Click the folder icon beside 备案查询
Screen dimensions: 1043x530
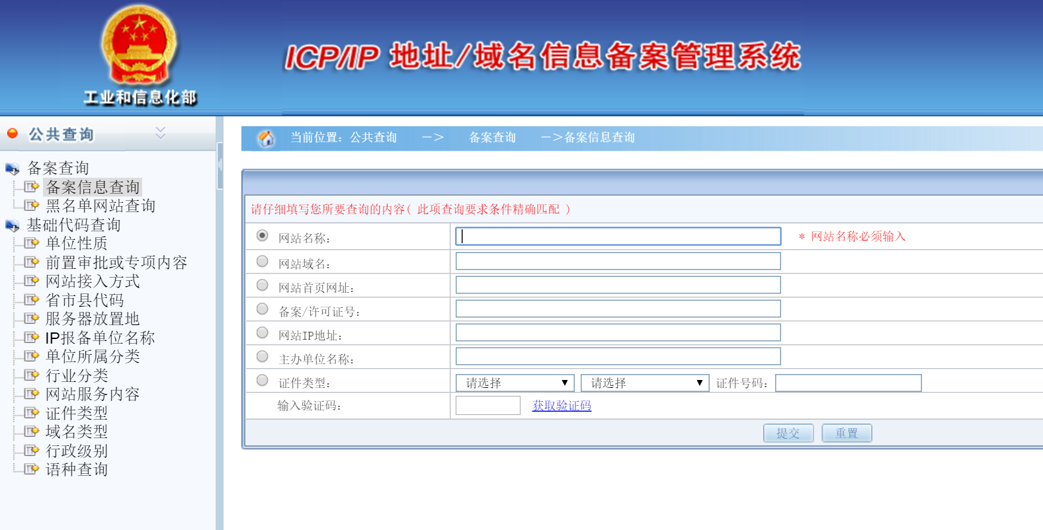13,169
